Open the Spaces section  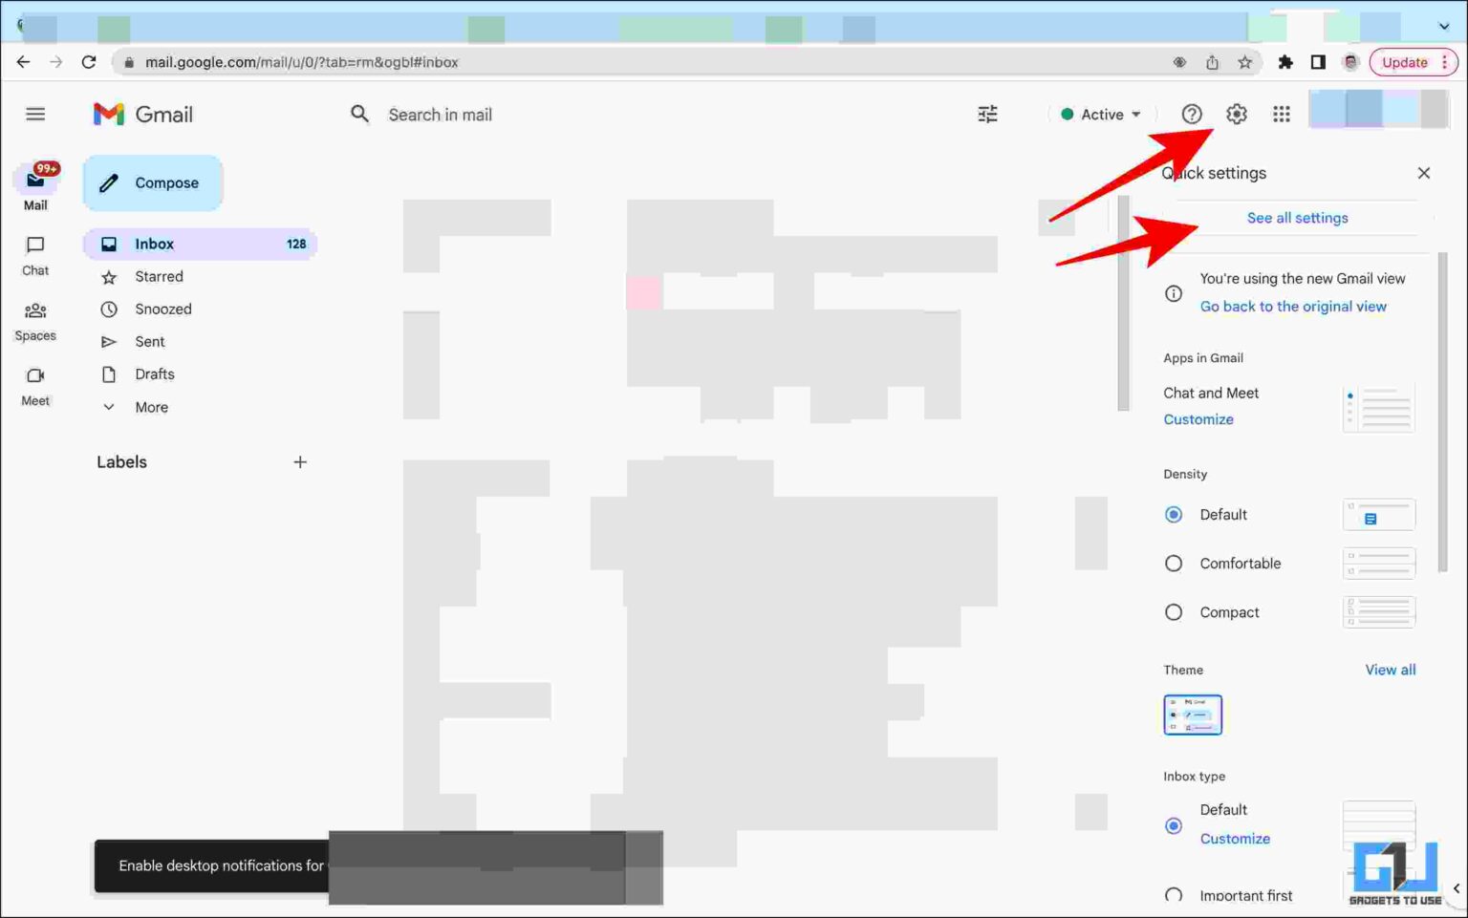35,322
